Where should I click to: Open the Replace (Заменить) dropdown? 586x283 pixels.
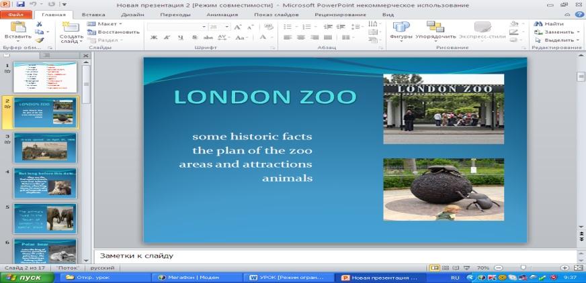coord(557,32)
